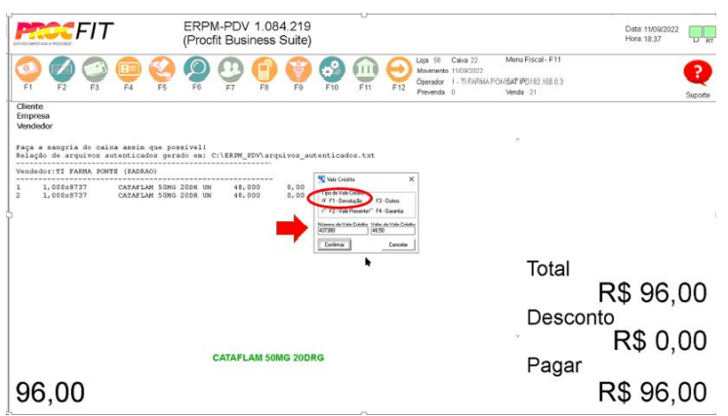Click the Pagar R$ 96,00 value
Screen dimensions: 728x416
tap(652, 392)
